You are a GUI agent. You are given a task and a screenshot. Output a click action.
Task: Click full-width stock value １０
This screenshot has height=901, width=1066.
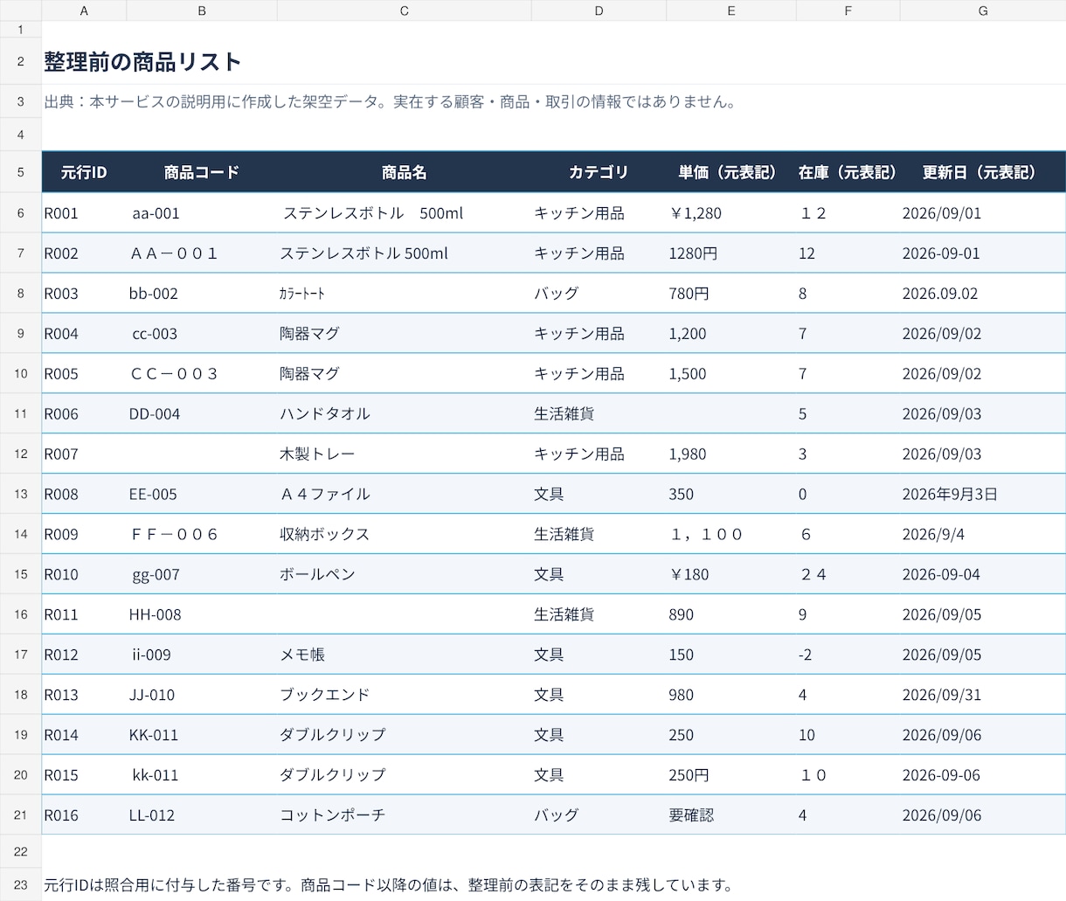point(848,775)
